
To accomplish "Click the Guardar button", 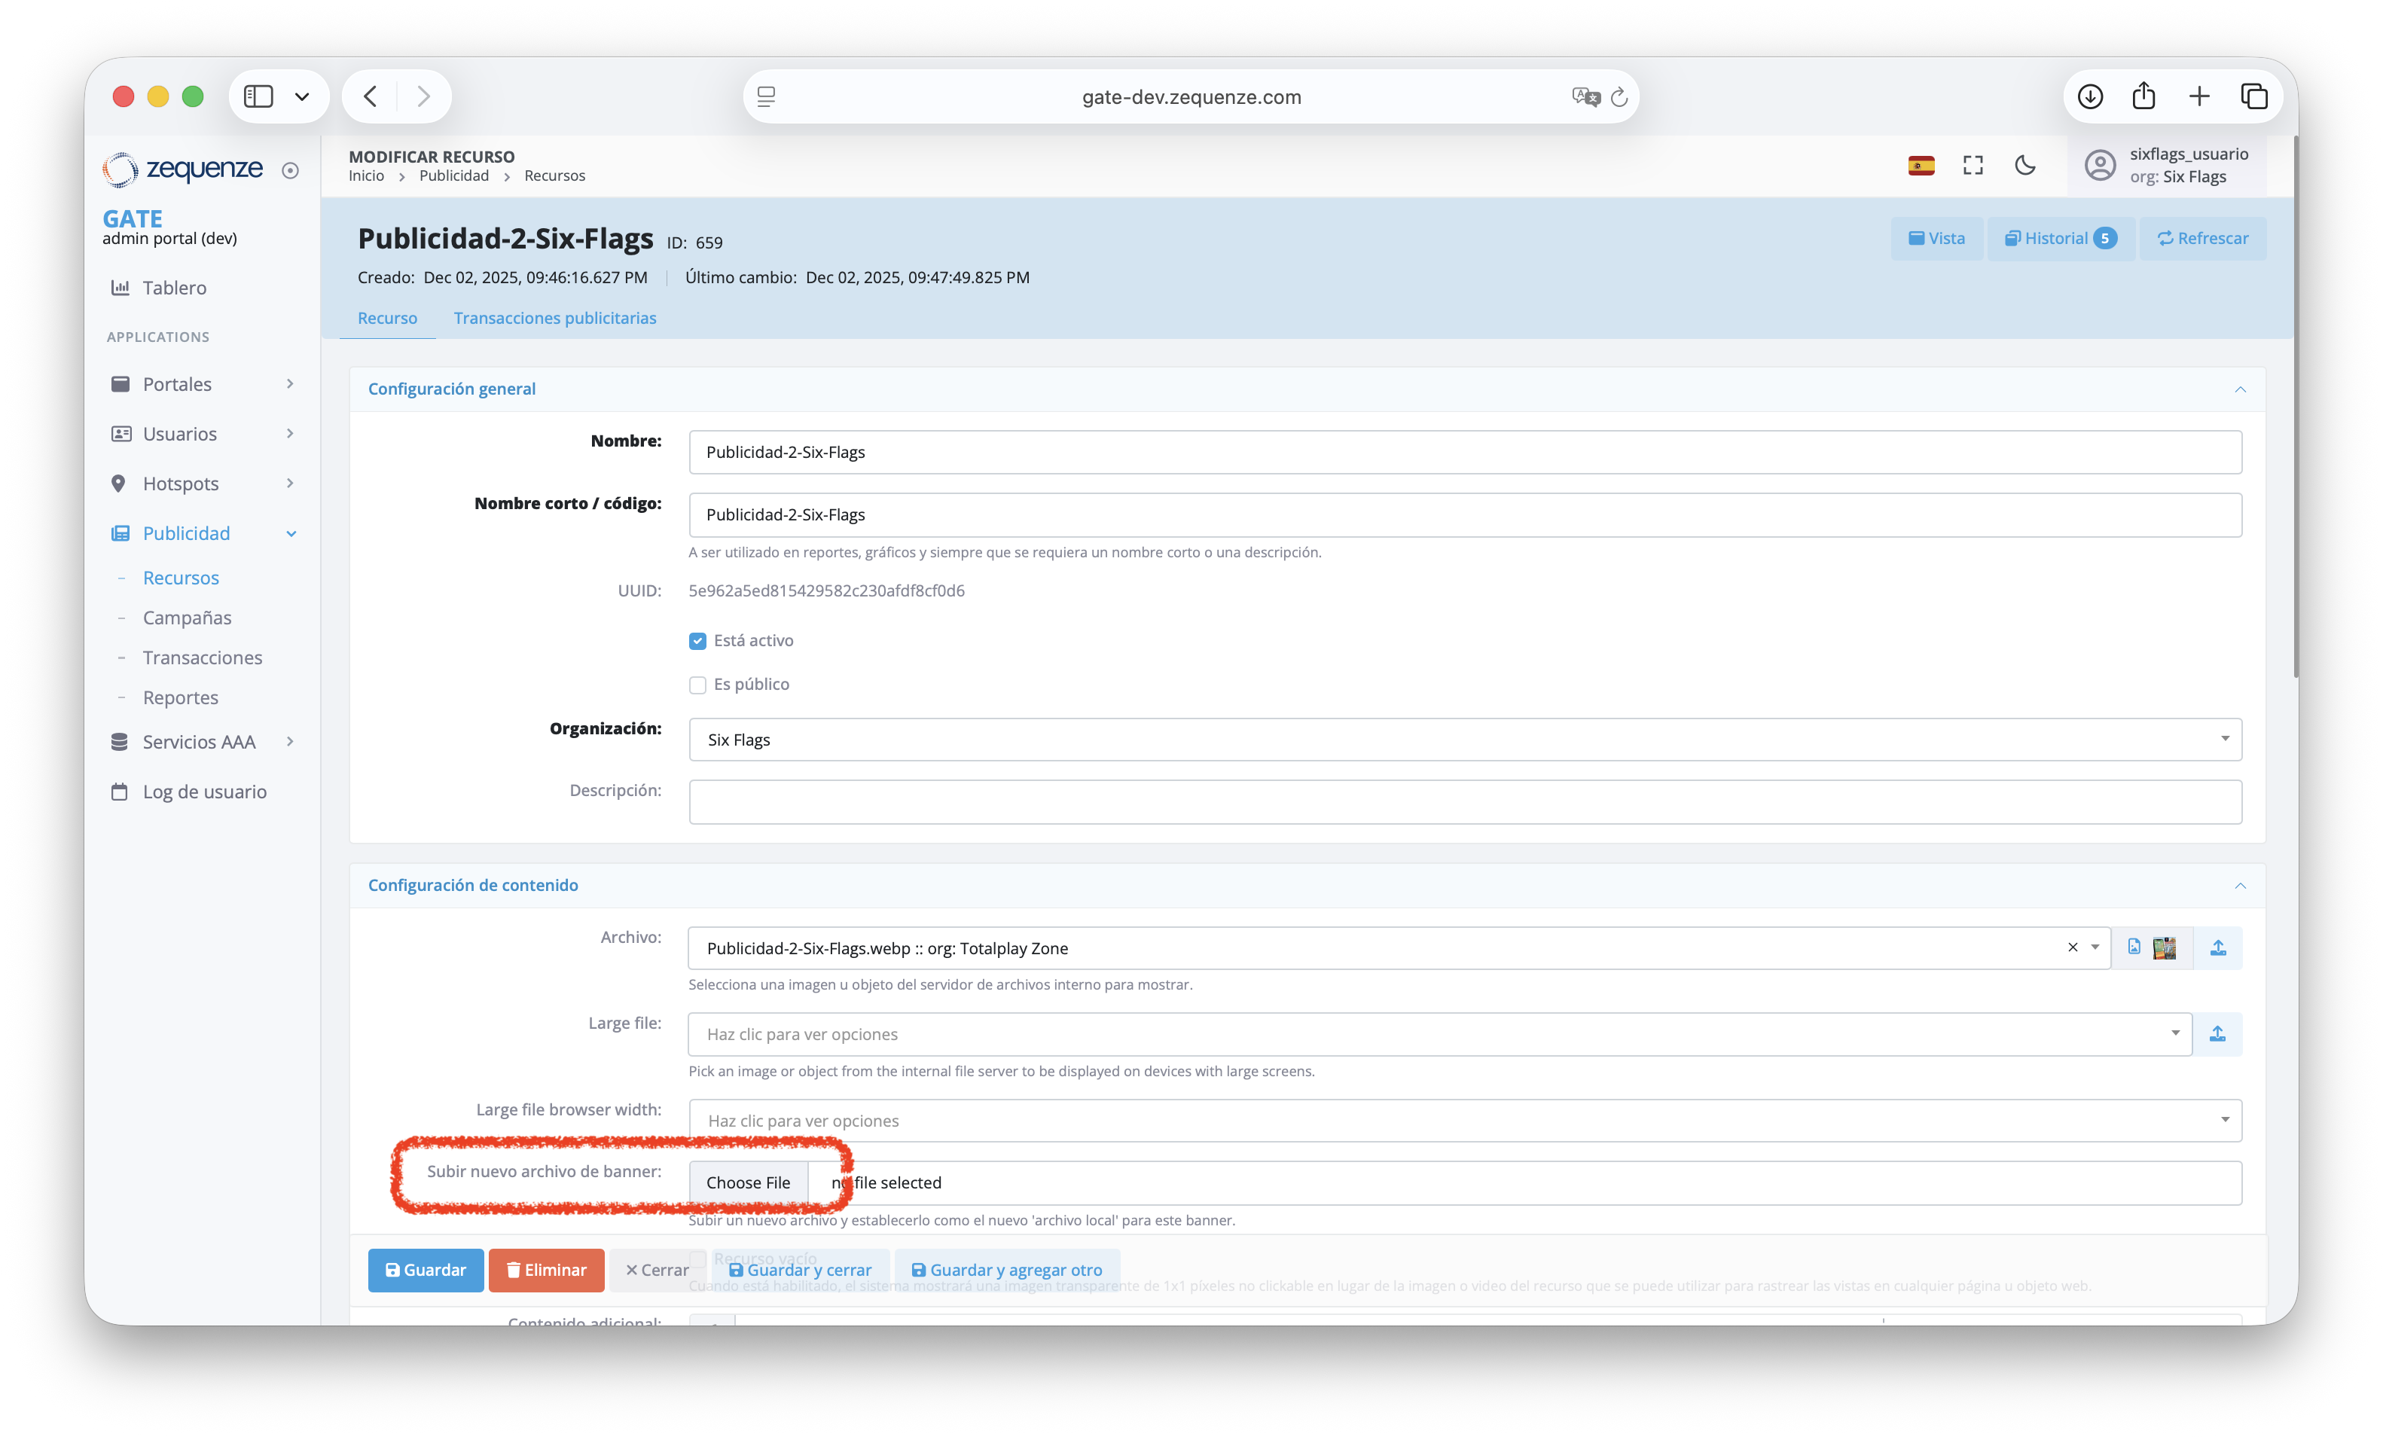I will coord(426,1270).
